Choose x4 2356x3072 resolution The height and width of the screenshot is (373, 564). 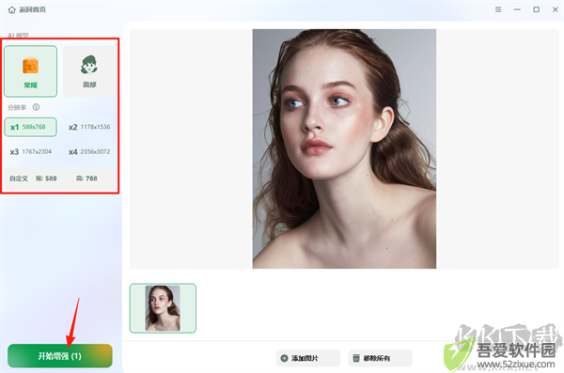coord(89,152)
